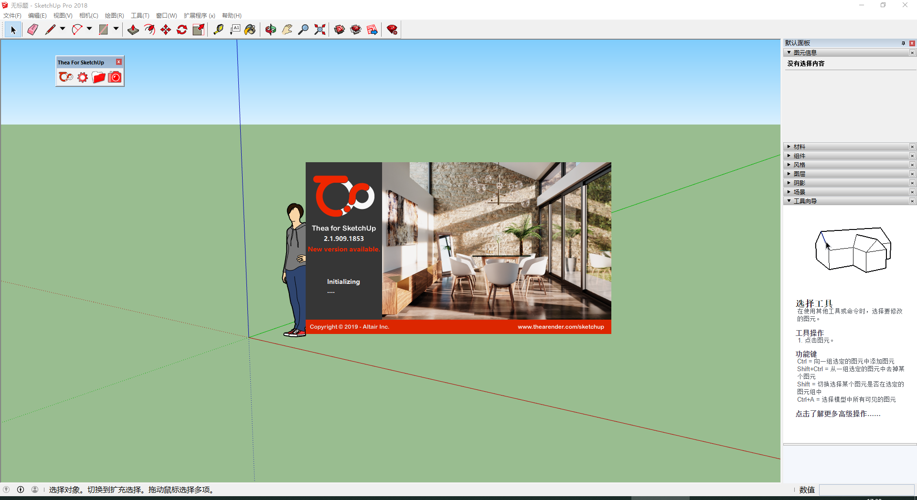Select the Text label tool

235,30
